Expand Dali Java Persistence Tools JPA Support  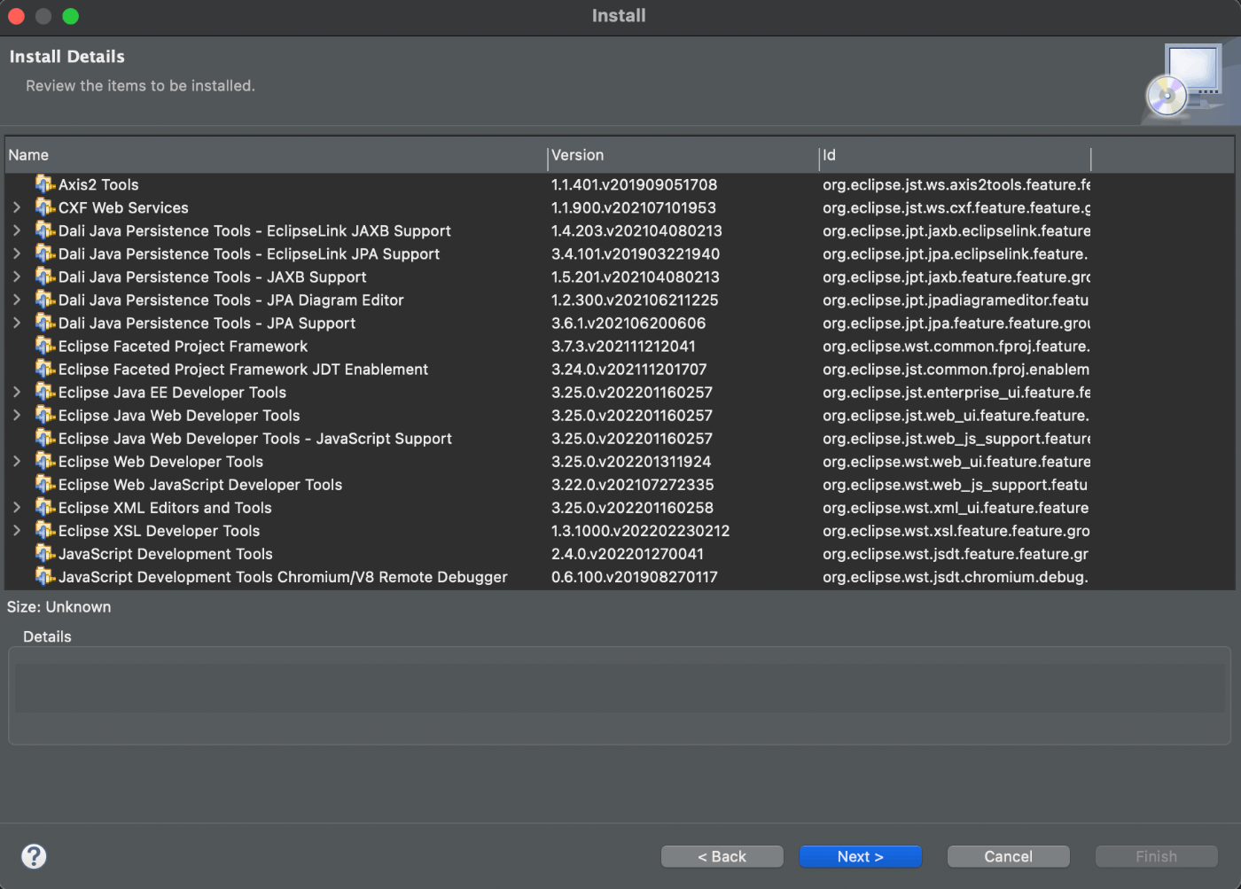pyautogui.click(x=17, y=323)
